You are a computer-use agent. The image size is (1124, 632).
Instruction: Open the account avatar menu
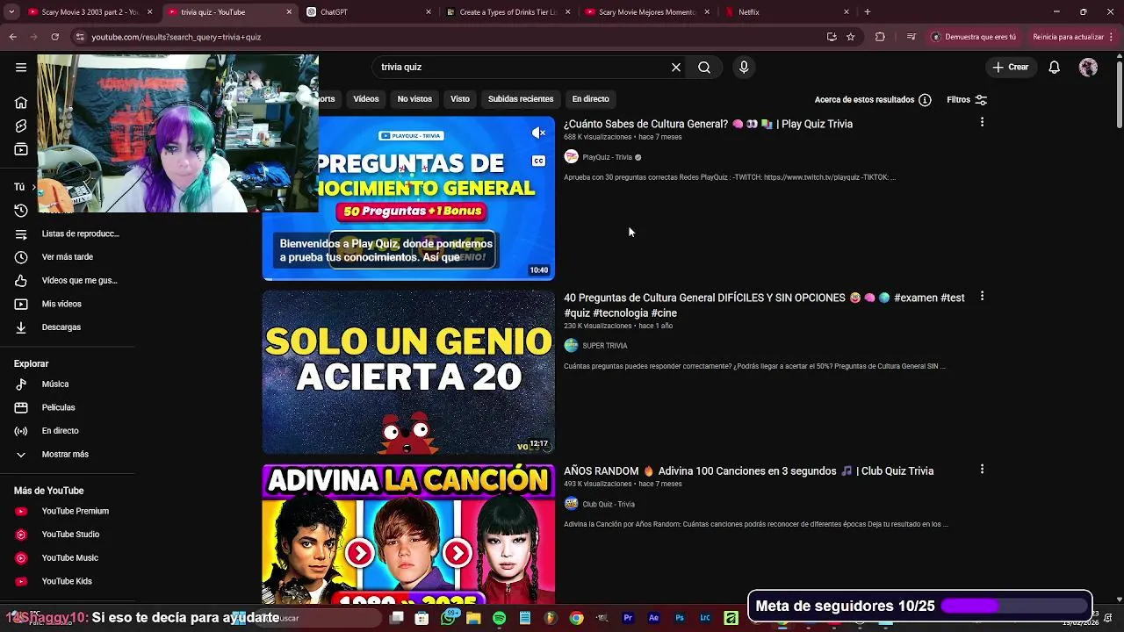coord(1088,67)
